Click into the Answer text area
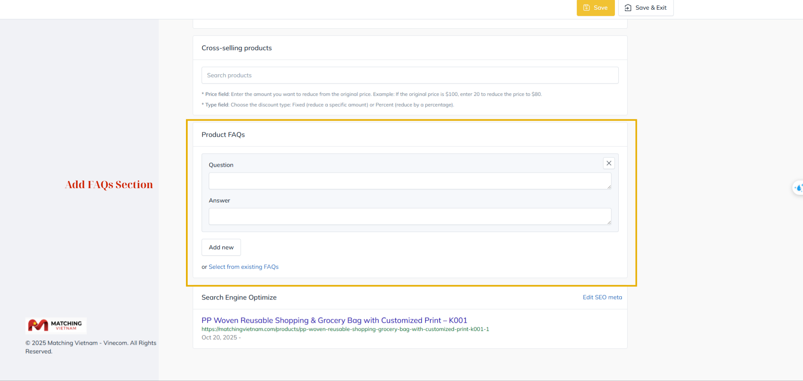Screen dimensions: 803x381 tap(409, 216)
